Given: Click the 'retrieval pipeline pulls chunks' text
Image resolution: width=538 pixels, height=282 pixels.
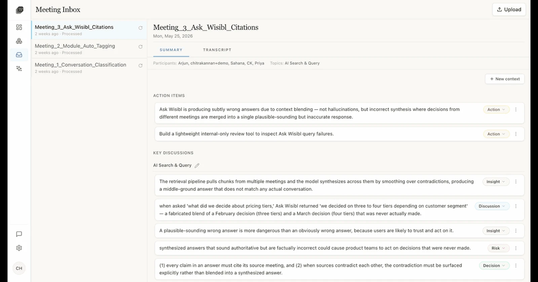Looking at the screenshot, I should click(316, 185).
